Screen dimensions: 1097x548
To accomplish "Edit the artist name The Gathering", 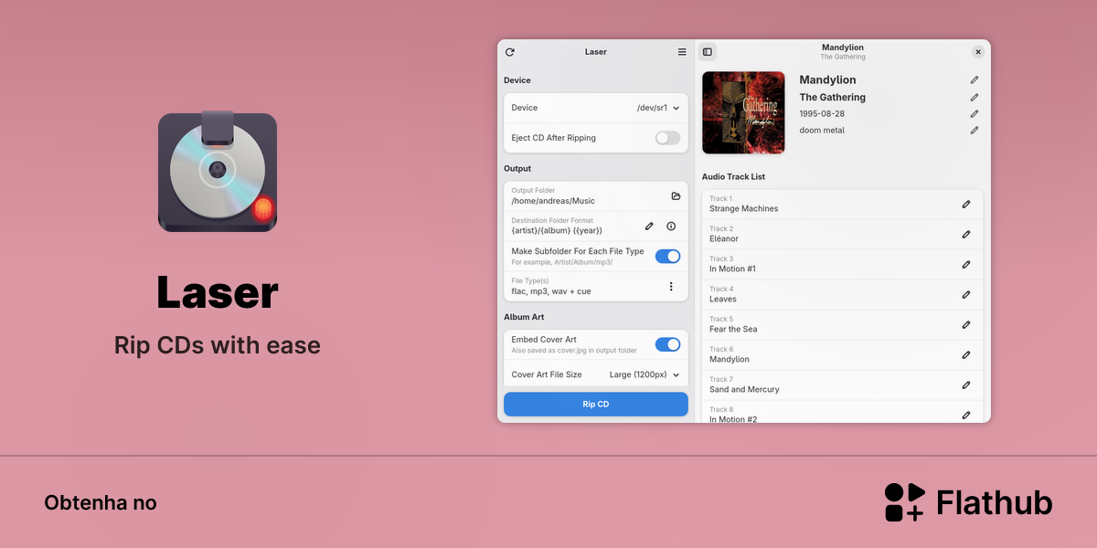I will click(x=975, y=97).
